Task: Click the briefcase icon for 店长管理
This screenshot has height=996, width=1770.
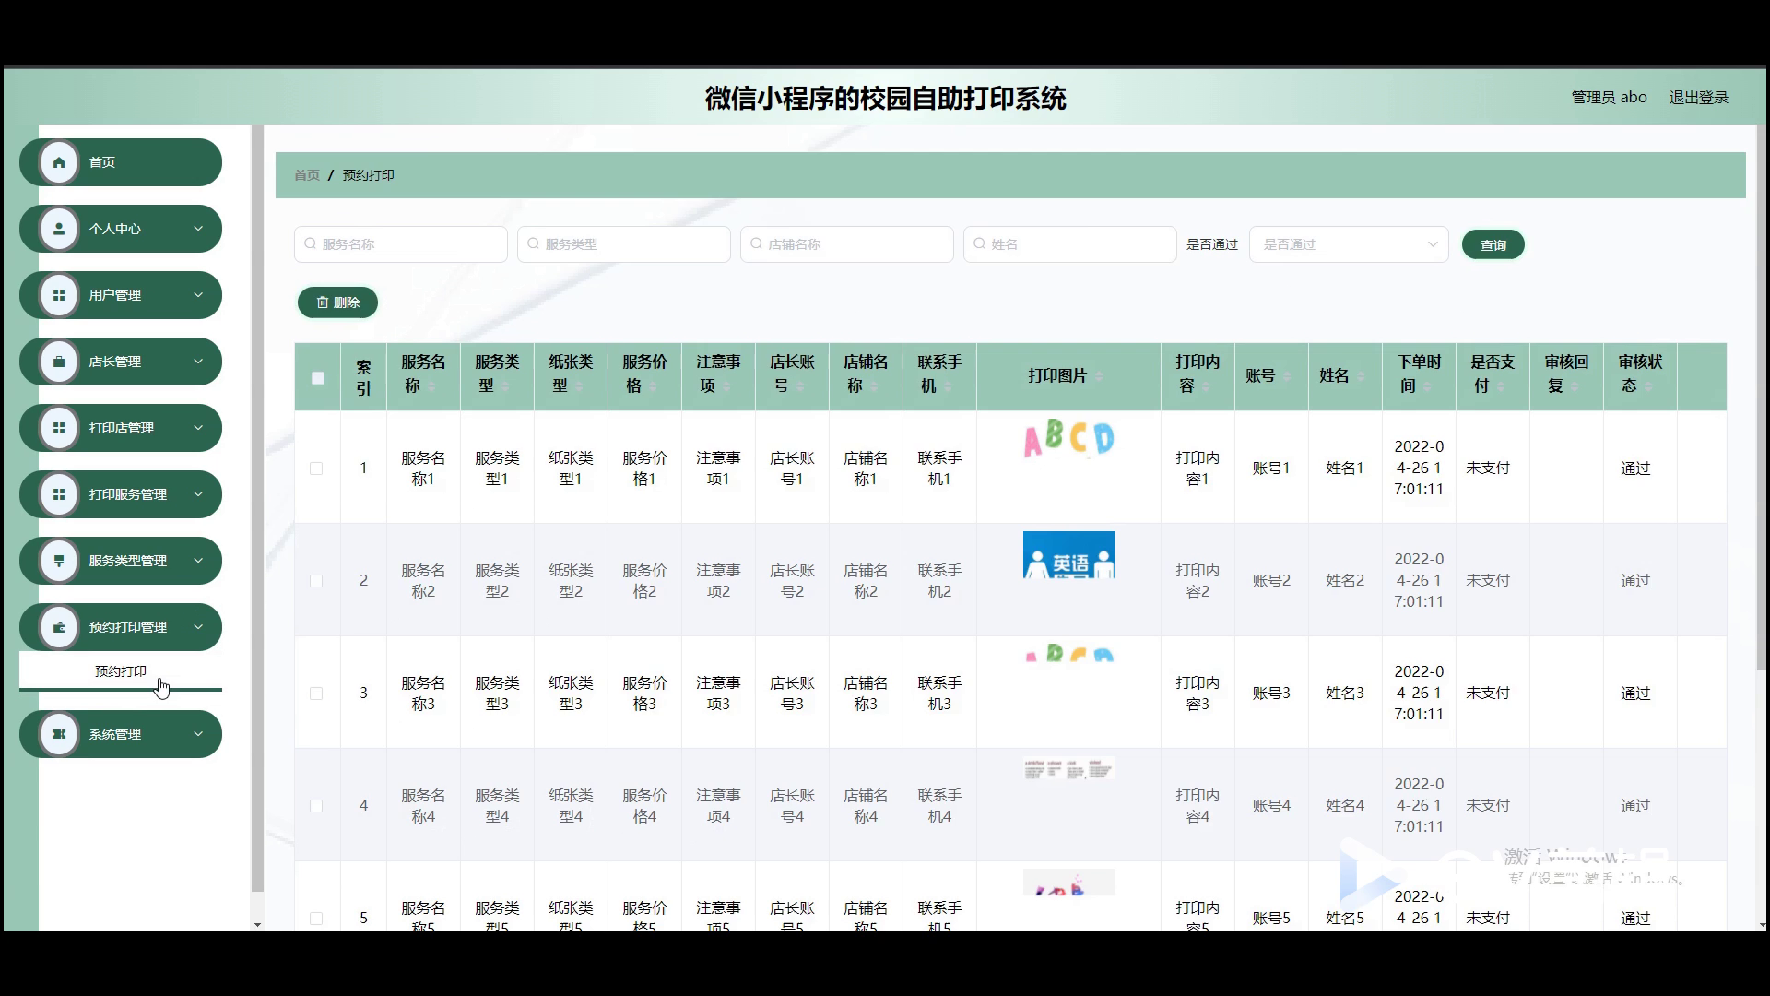Action: [x=59, y=362]
